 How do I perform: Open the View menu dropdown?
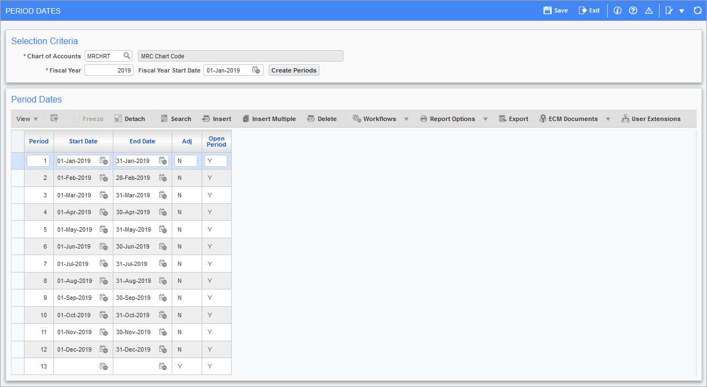[x=27, y=119]
